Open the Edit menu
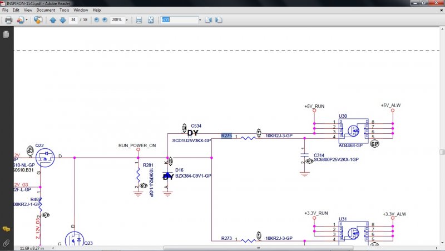Screen dimensions: 445x251 [x=16, y=10]
